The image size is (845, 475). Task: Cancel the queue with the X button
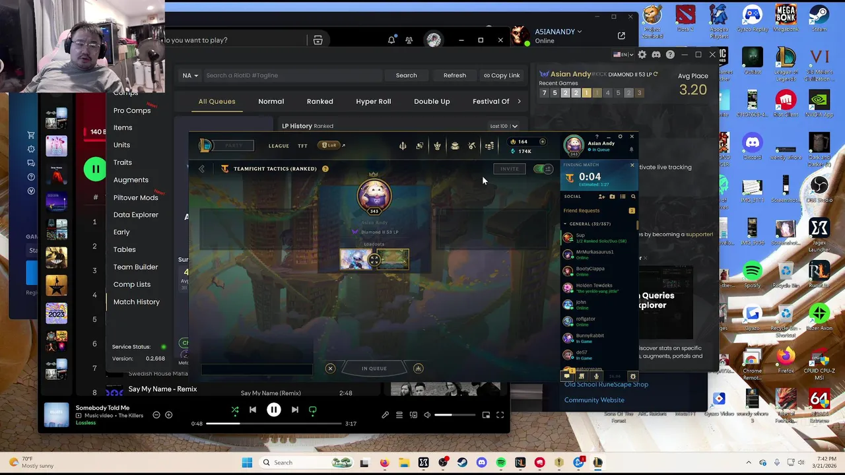[330, 368]
